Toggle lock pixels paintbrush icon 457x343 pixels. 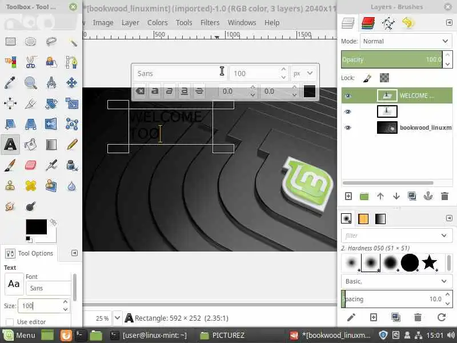pyautogui.click(x=367, y=78)
